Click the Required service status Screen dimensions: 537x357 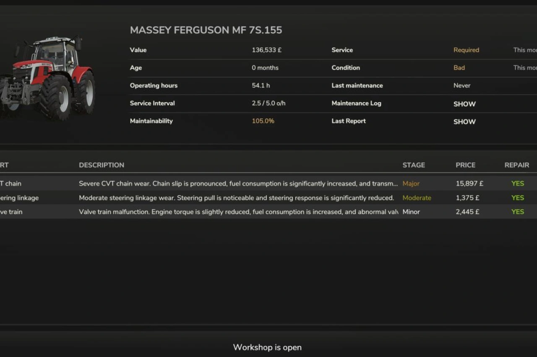pyautogui.click(x=466, y=50)
